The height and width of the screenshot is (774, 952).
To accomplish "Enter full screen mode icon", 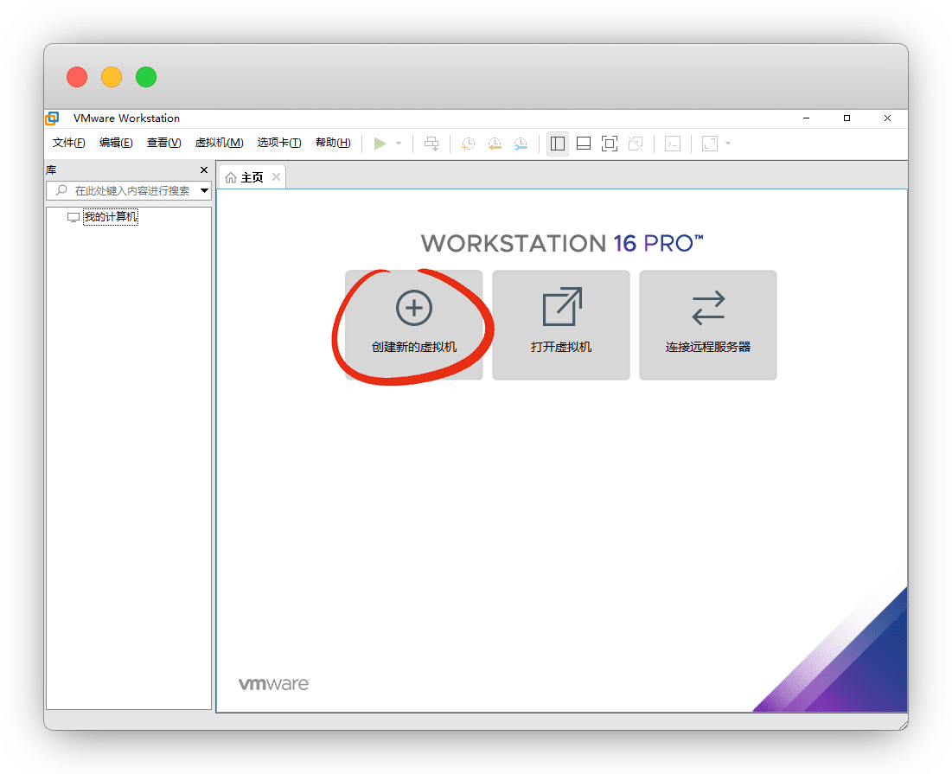I will [x=610, y=144].
